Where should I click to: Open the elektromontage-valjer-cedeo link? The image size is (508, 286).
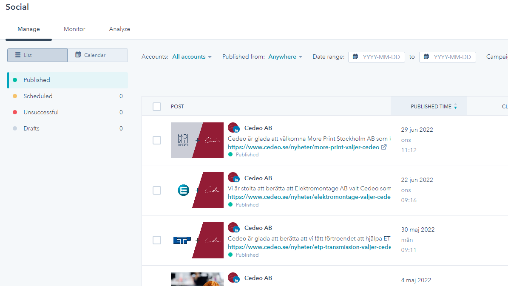[309, 197]
